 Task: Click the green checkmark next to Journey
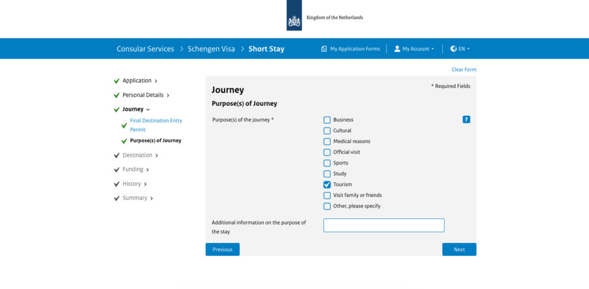coord(116,110)
